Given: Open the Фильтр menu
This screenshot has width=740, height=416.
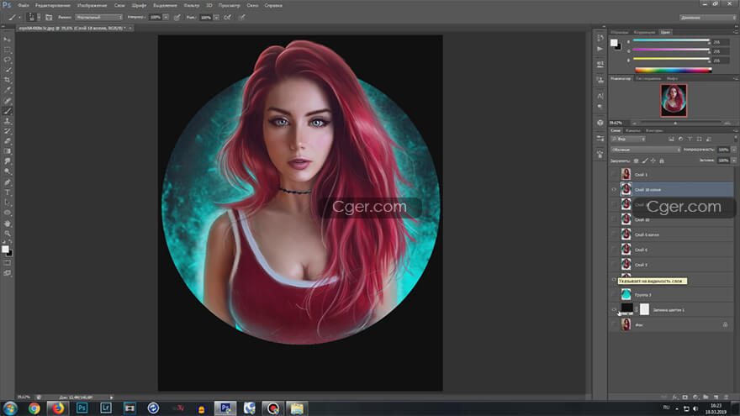Looking at the screenshot, I should tap(191, 5).
